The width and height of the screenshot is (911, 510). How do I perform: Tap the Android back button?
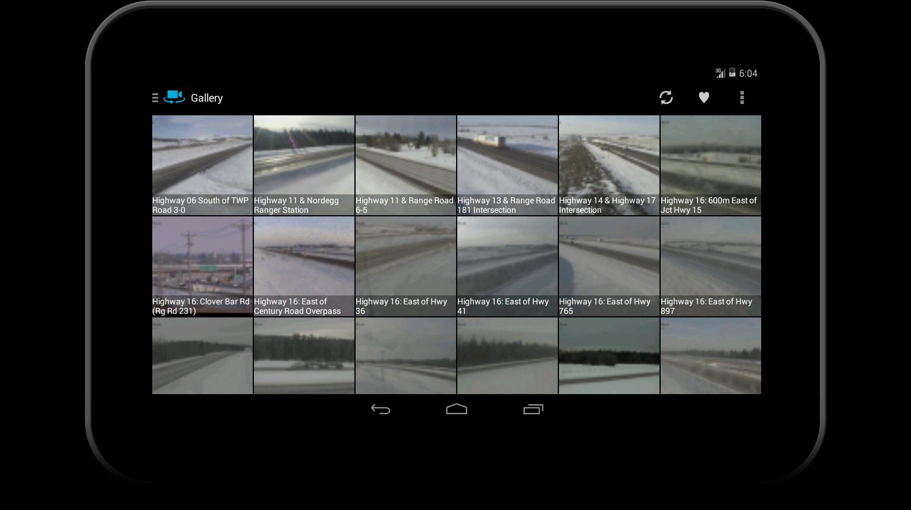point(381,409)
